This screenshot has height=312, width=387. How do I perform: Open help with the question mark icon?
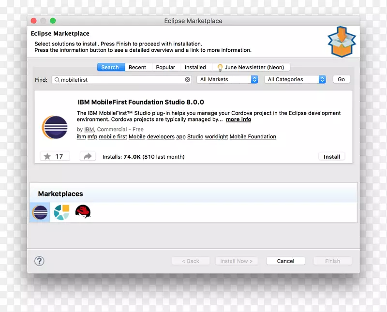[40, 261]
